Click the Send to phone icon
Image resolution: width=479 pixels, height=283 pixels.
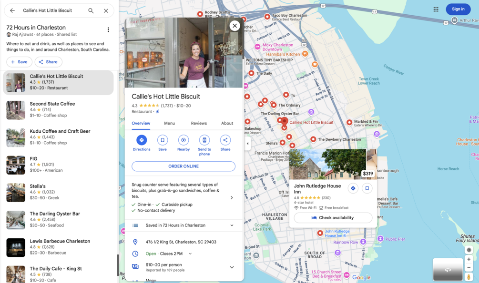(x=204, y=140)
